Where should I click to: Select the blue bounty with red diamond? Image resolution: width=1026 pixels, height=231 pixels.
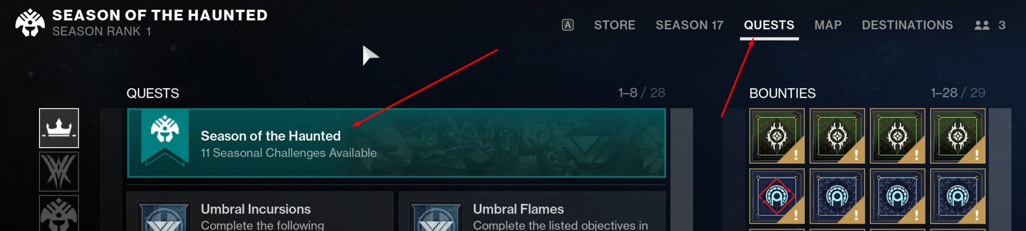tap(776, 196)
